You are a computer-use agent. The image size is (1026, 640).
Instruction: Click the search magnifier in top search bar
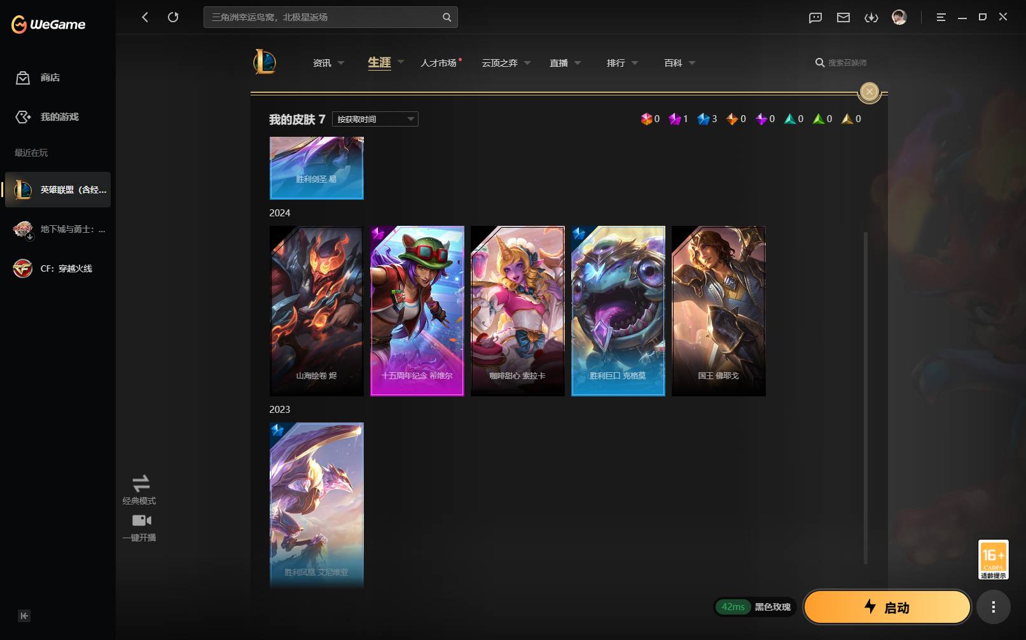[x=447, y=17]
